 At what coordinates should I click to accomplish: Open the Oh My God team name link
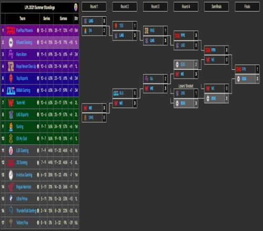point(22,139)
